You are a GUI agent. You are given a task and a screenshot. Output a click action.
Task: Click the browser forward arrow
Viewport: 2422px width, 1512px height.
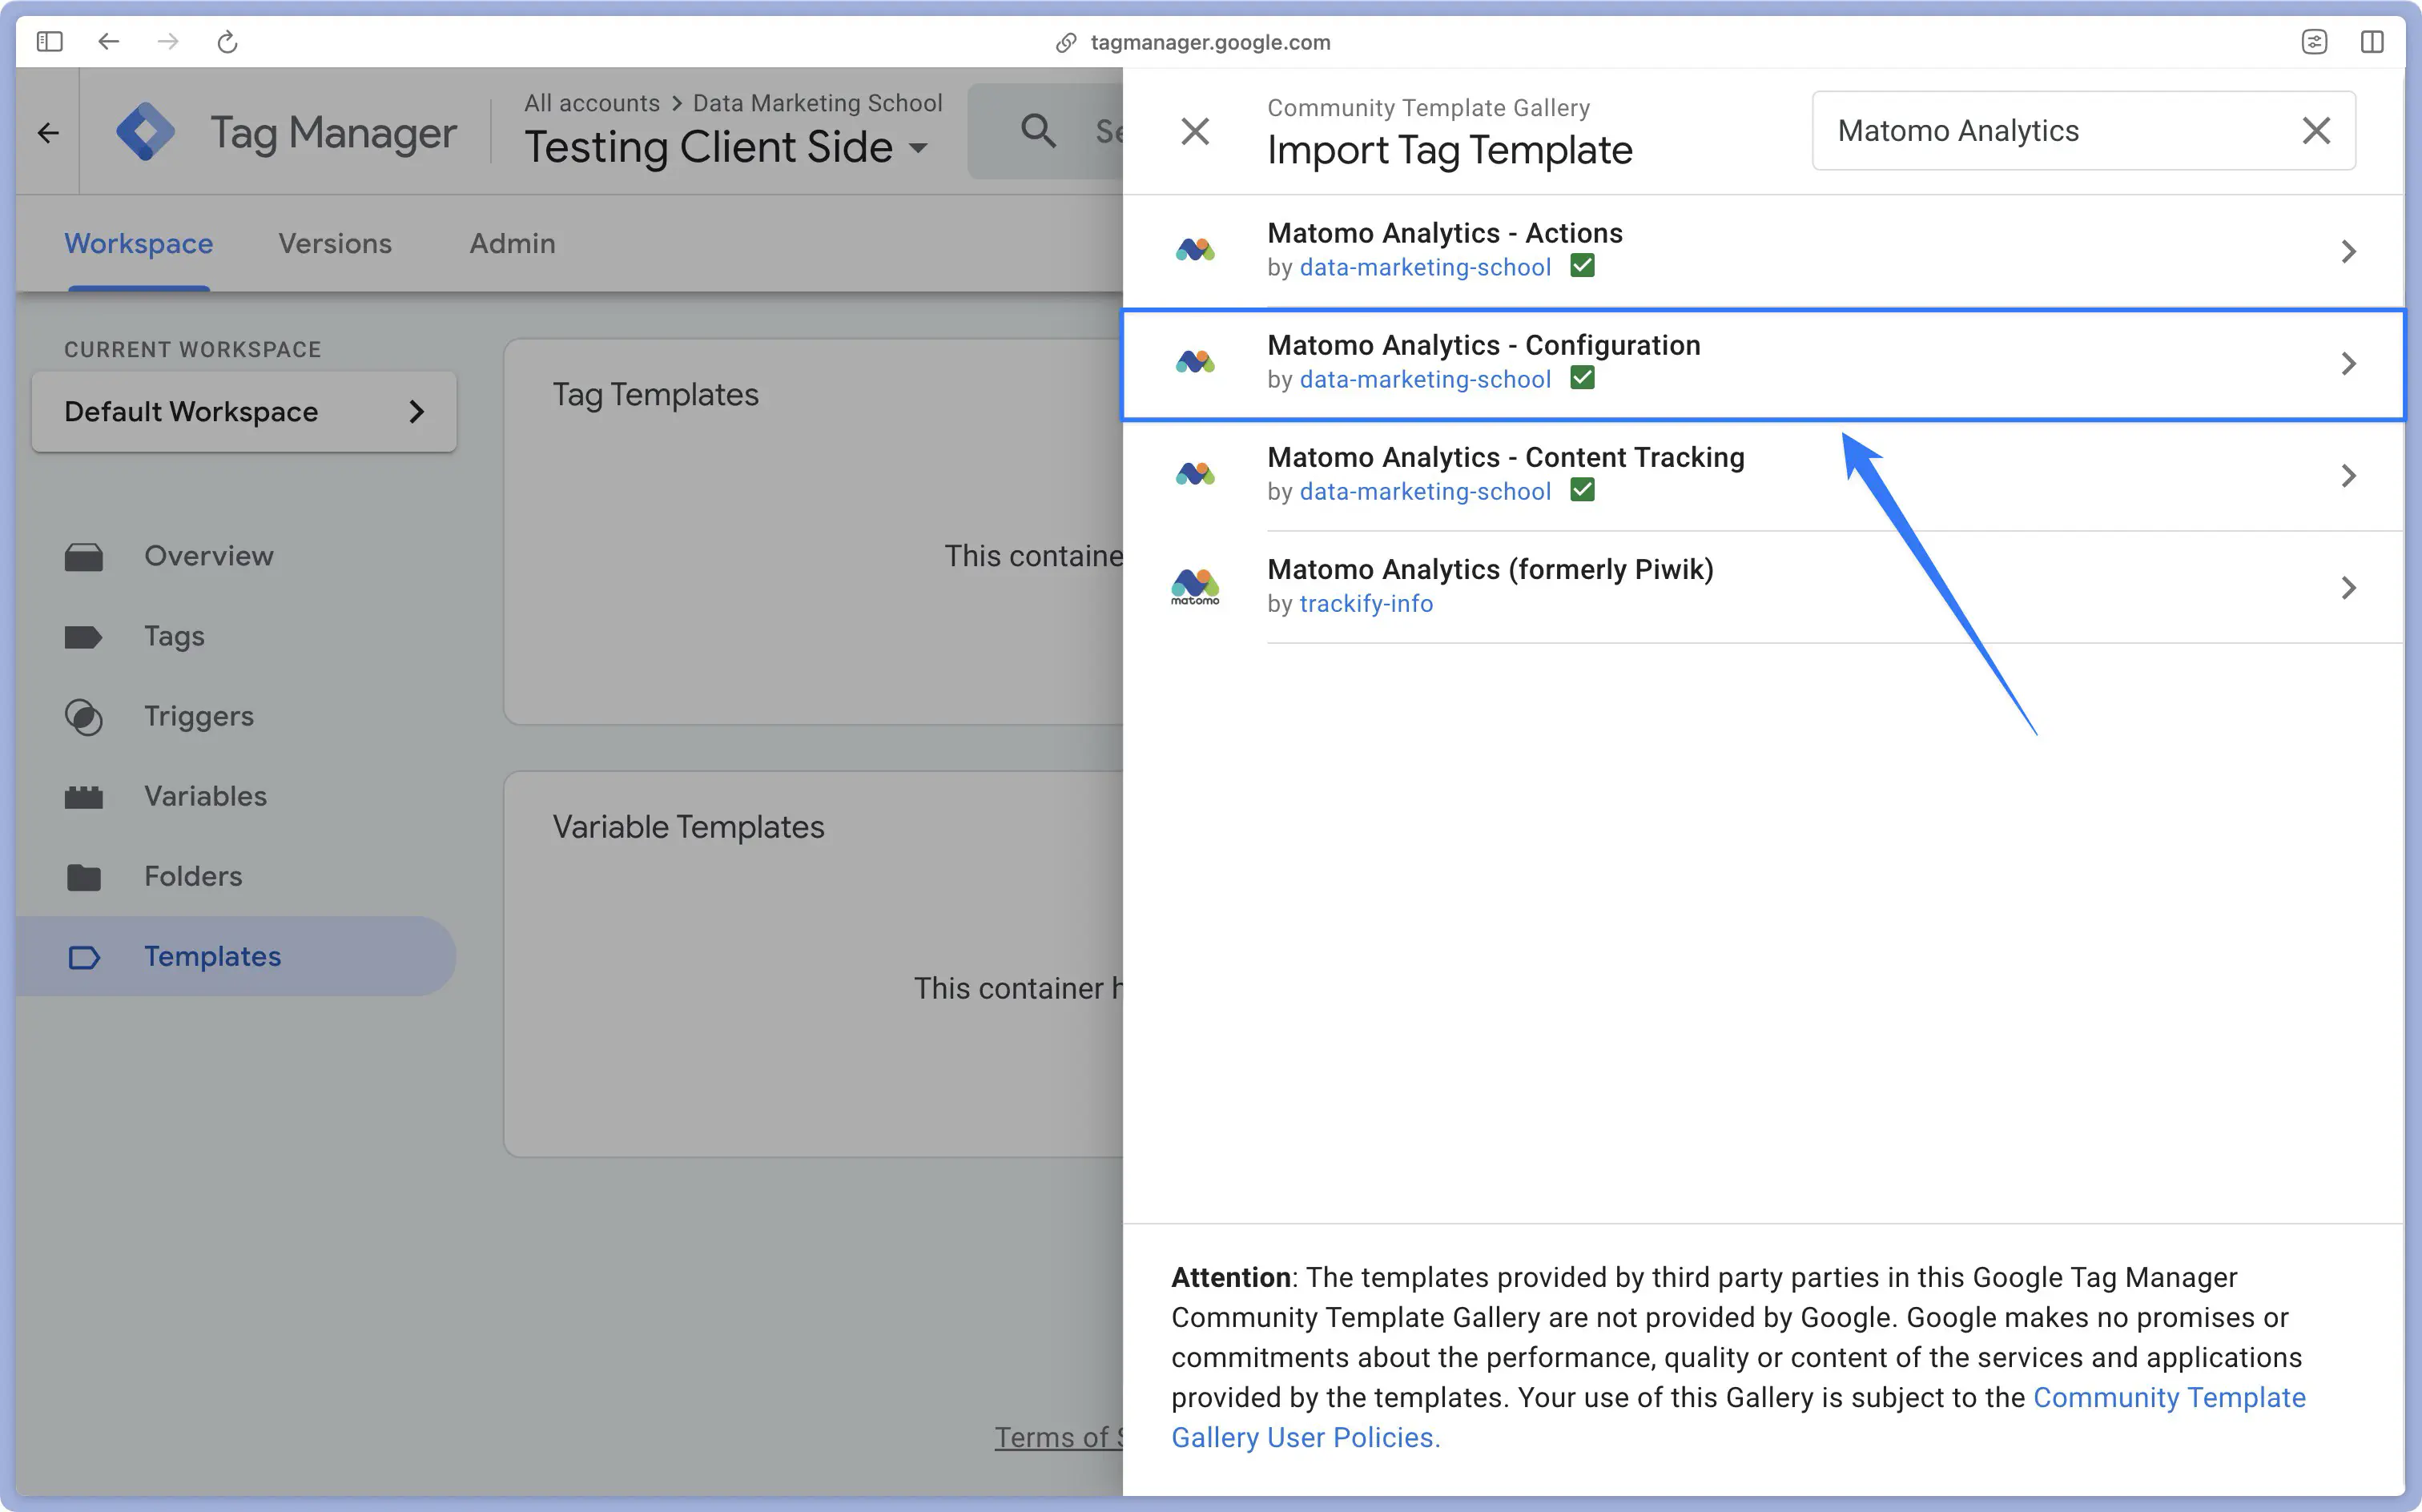(168, 41)
